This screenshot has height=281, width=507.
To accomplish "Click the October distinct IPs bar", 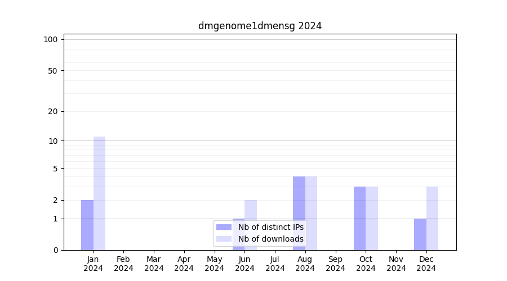I will 359,218.
